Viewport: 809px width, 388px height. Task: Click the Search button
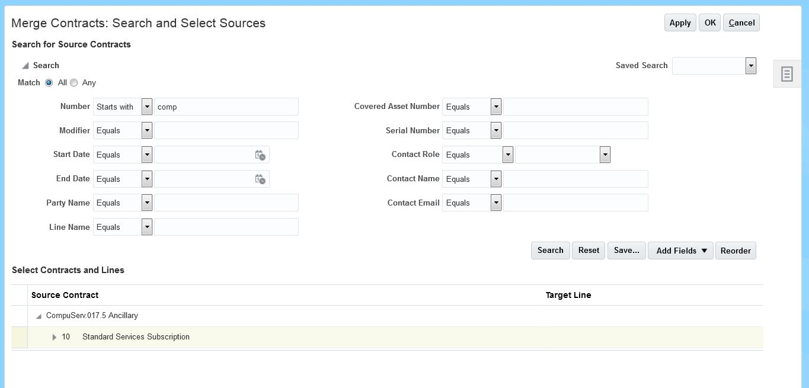pos(550,251)
